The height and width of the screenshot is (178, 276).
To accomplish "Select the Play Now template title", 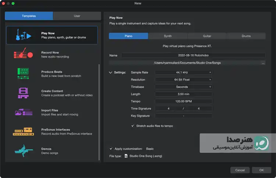I will (x=48, y=33).
